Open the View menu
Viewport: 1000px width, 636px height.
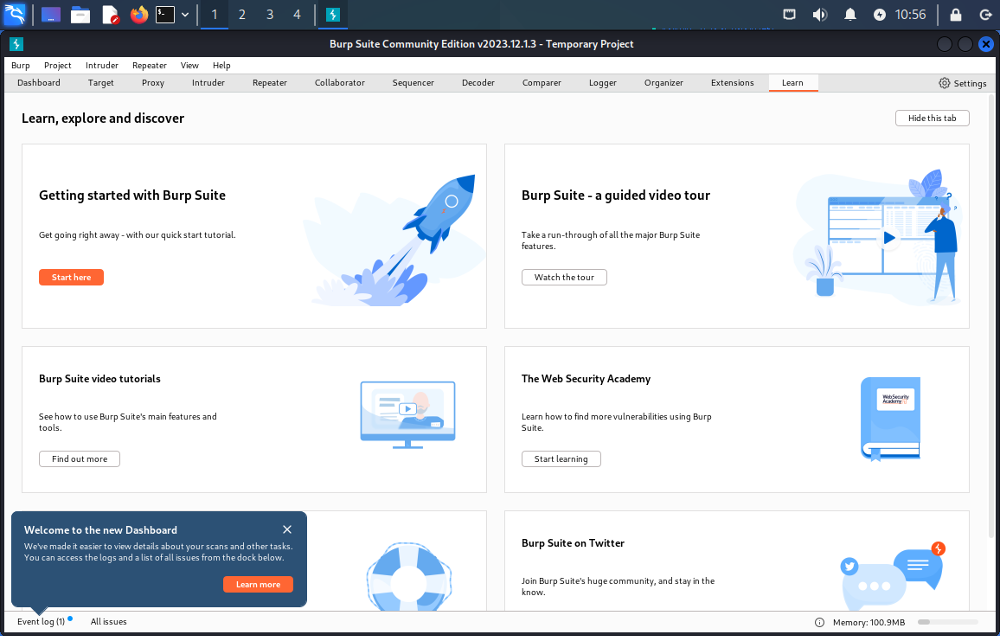pos(189,66)
